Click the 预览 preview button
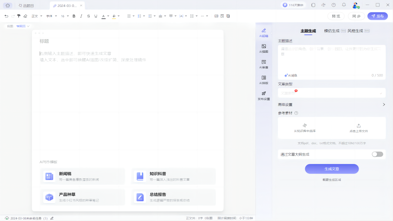Image resolution: width=393 pixels, height=221 pixels. [336, 16]
